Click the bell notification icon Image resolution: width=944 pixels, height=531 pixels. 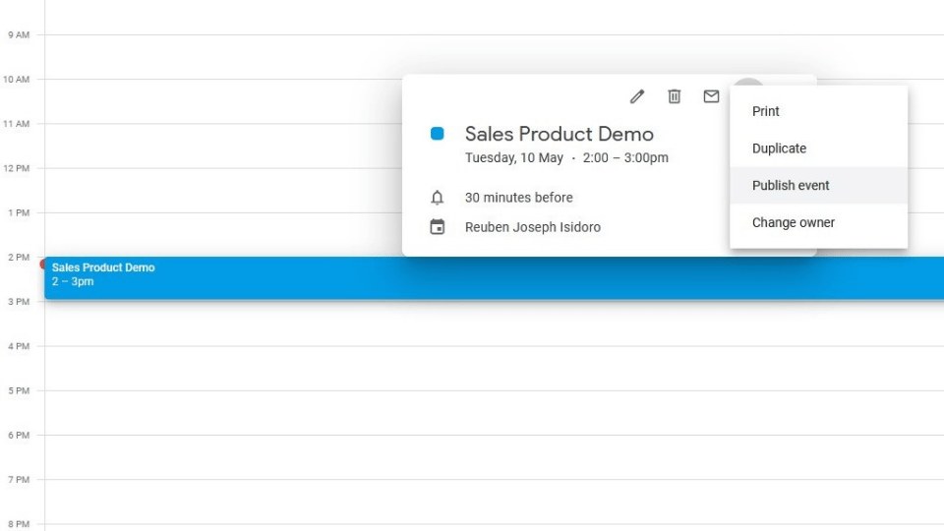tap(437, 198)
